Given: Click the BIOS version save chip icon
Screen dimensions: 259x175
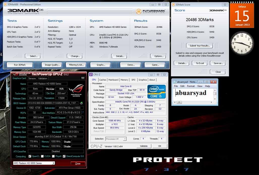Looking at the screenshot, I should click(81, 103).
